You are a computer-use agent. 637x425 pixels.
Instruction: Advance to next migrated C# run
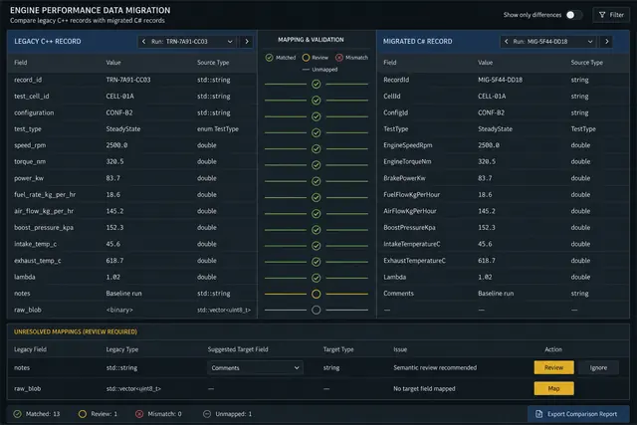point(606,42)
